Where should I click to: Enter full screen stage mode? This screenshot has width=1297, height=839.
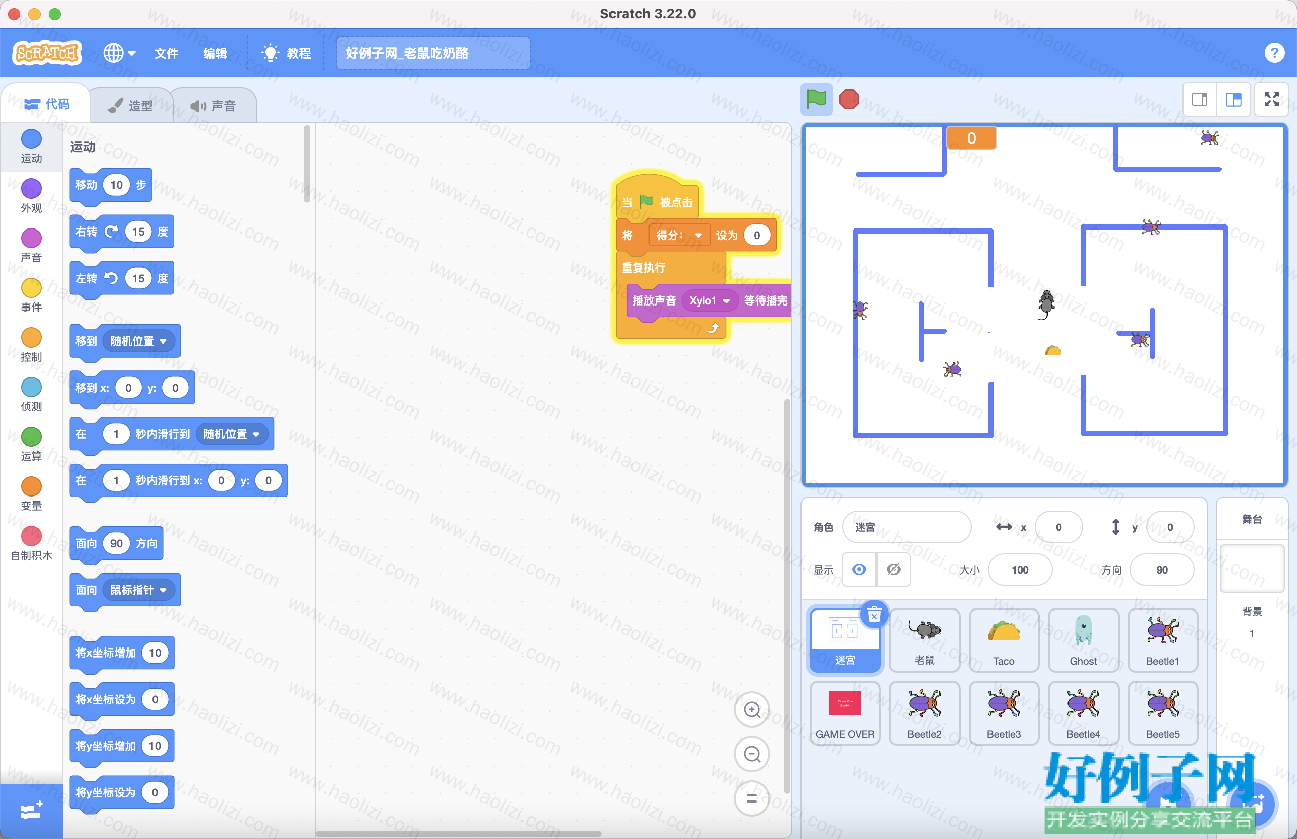tap(1271, 99)
